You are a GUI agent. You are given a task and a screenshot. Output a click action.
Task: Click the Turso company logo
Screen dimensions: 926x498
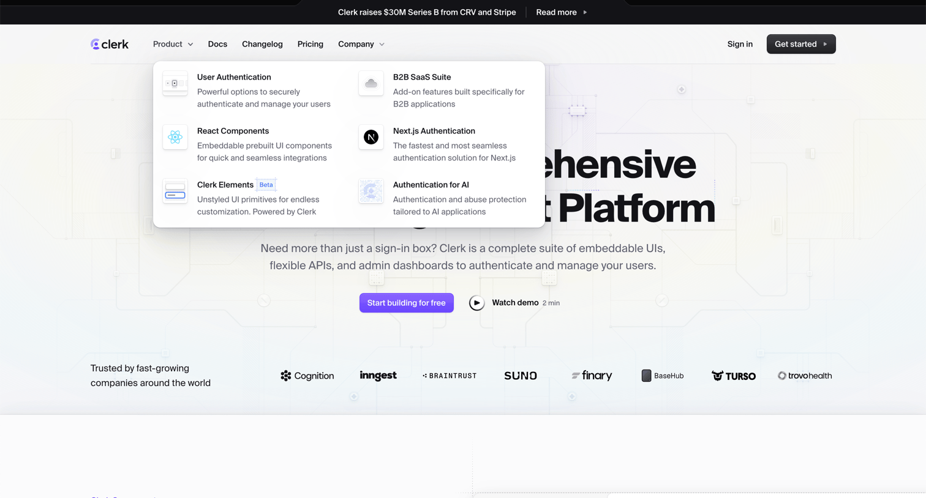734,376
